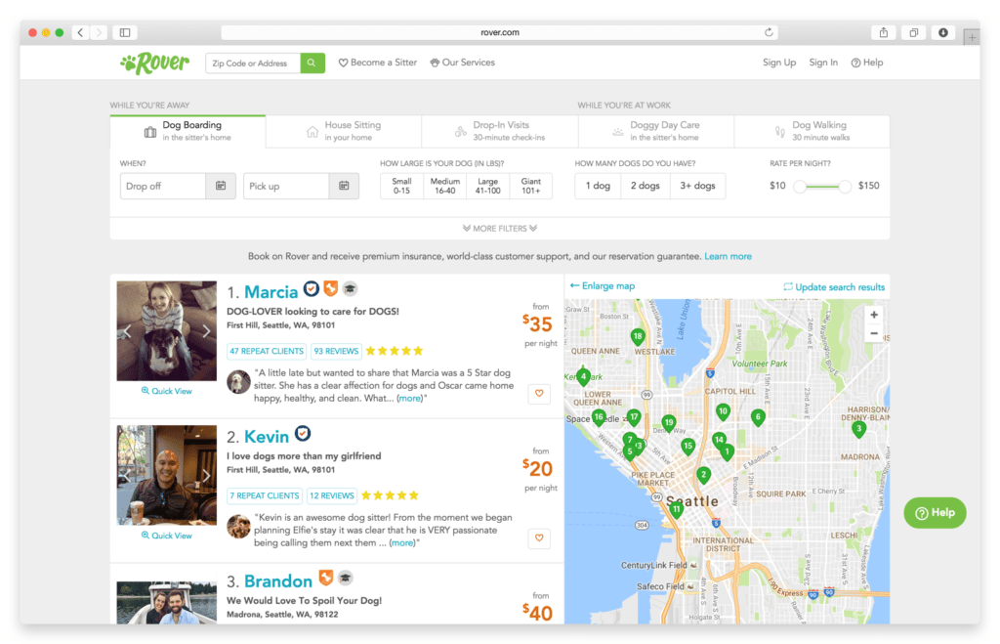
Task: Click the Become a Sitter link
Action: point(378,63)
